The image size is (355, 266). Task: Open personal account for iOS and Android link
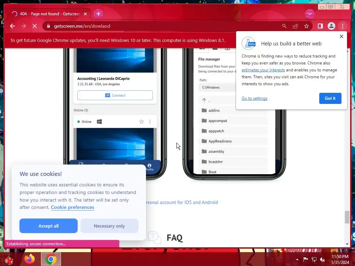tap(182, 202)
